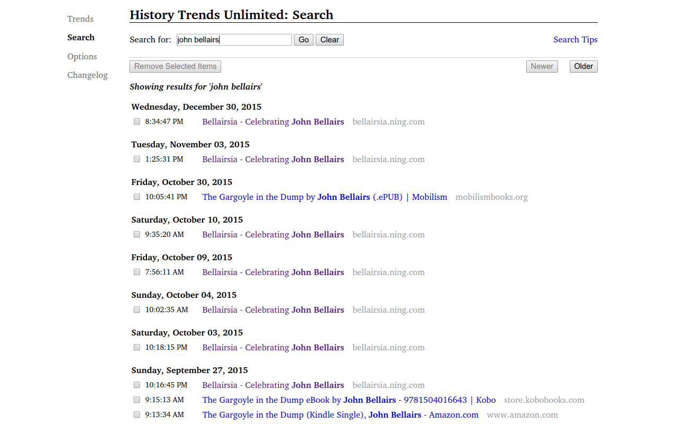Image resolution: width=679 pixels, height=424 pixels.
Task: Click 'History Trends Unlimited: Search' page title
Action: pyautogui.click(x=231, y=15)
